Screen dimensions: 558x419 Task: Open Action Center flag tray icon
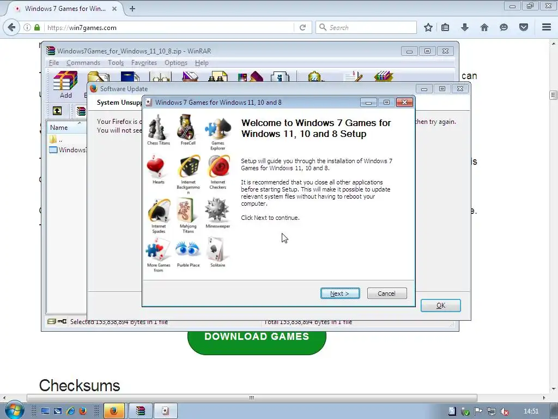(x=478, y=412)
